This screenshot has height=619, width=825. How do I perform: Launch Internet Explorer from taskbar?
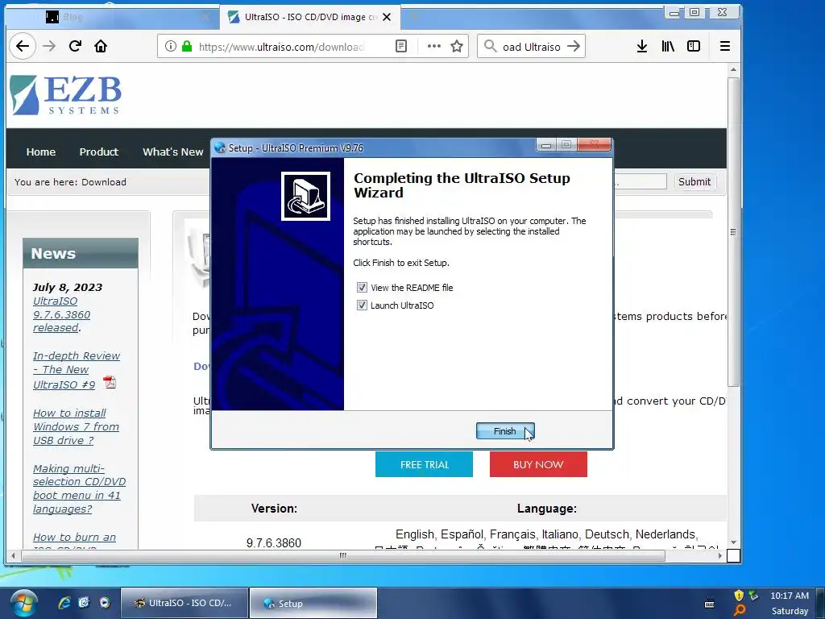coord(64,603)
